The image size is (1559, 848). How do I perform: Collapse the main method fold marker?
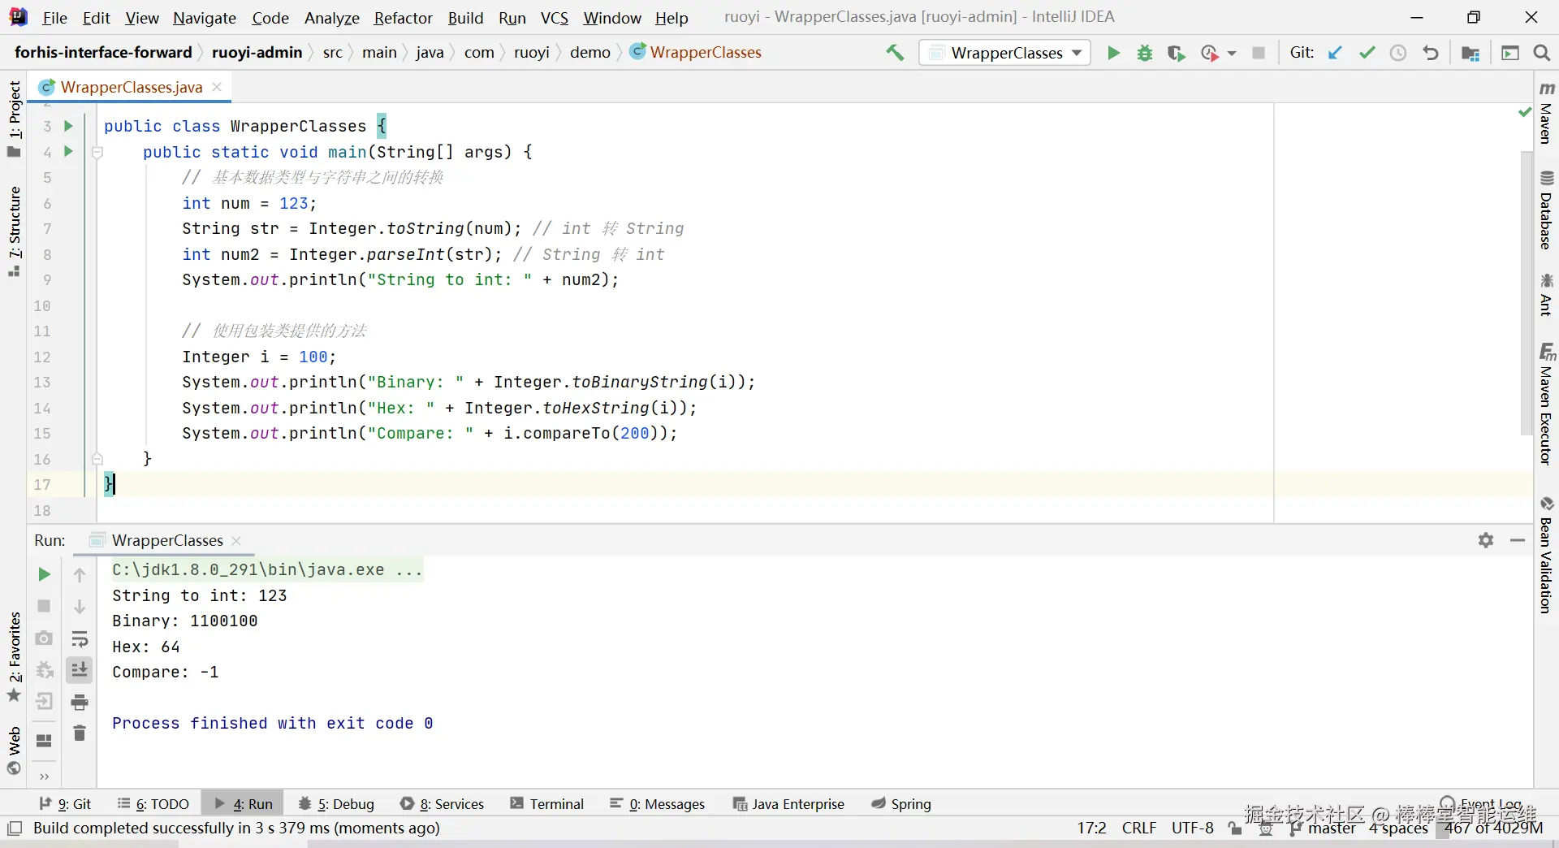tap(97, 152)
